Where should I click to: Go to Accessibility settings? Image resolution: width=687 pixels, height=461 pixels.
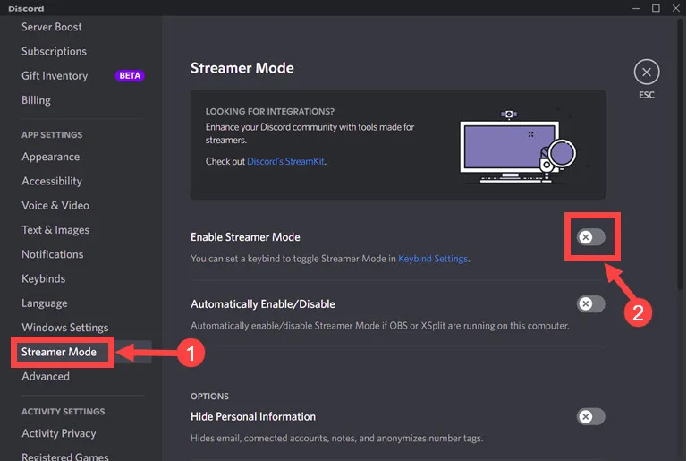(52, 181)
